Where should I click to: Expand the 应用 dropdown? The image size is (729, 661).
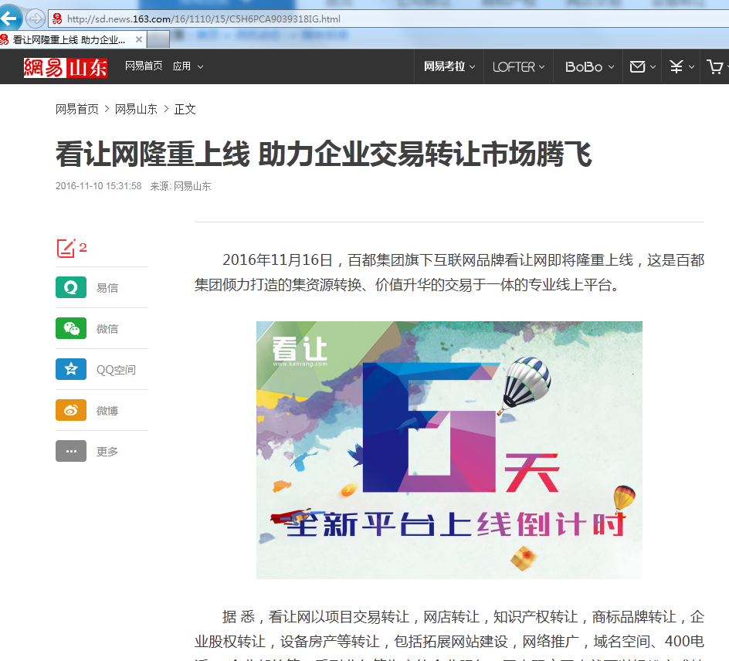[184, 66]
